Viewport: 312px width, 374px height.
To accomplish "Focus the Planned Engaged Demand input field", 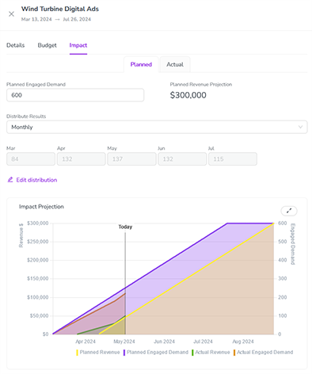I will pos(75,95).
